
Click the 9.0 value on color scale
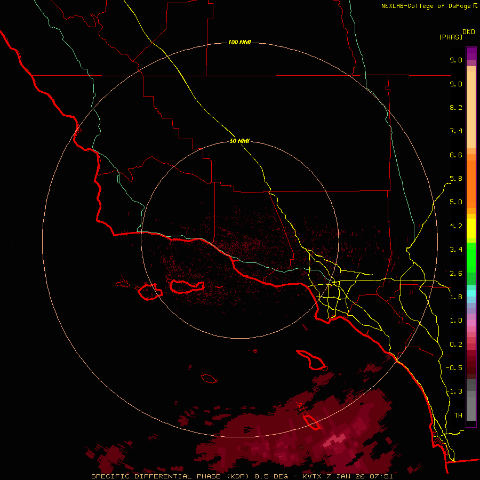click(456, 84)
